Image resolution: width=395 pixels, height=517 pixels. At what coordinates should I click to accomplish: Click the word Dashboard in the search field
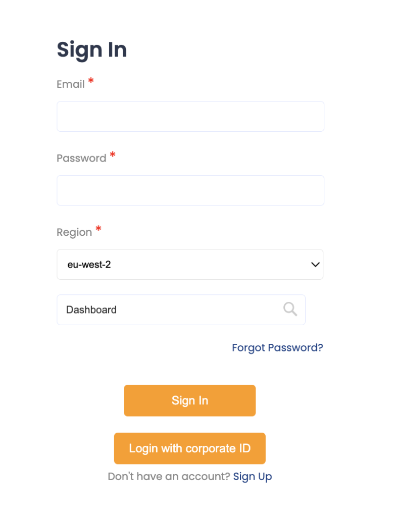point(91,309)
